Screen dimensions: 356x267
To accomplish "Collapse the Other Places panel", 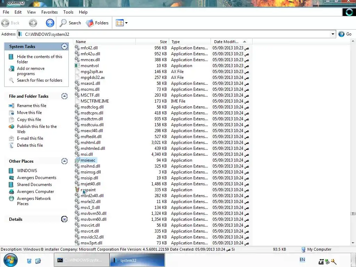I will click(x=64, y=161).
